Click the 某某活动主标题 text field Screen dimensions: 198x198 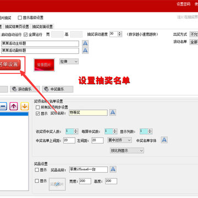[x=40, y=43]
